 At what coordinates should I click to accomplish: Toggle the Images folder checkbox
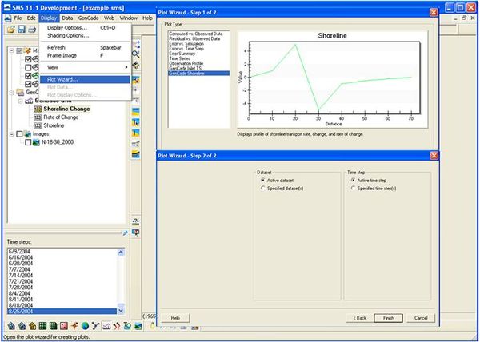[x=19, y=134]
